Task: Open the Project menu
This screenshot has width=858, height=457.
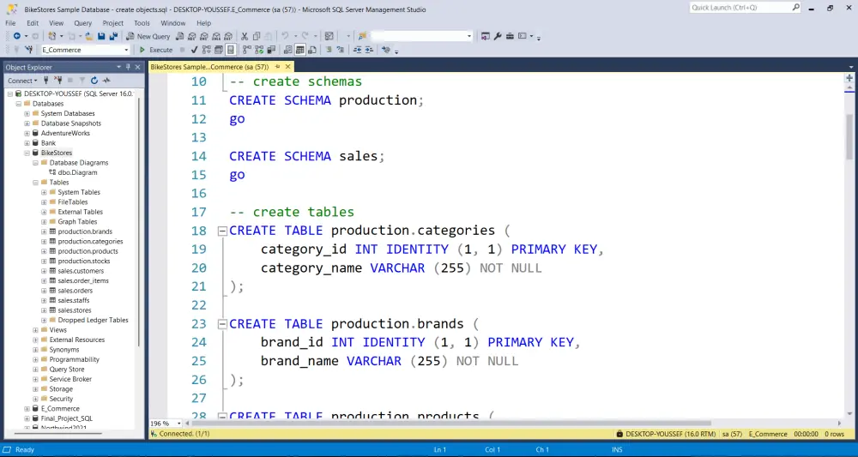Action: 112,23
